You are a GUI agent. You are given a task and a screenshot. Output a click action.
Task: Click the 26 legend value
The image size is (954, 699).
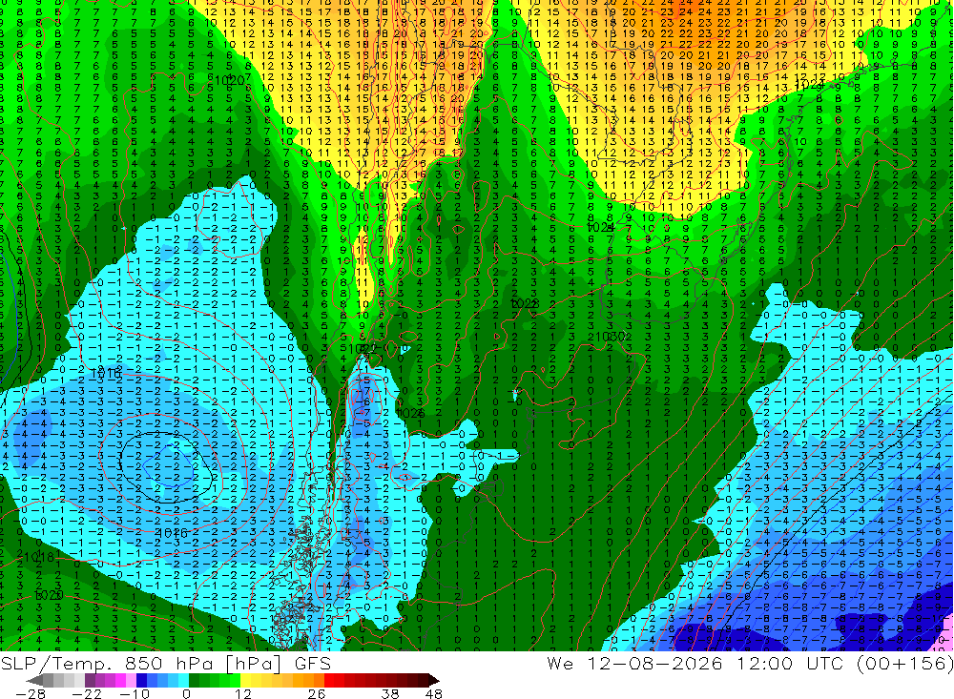[x=317, y=693]
